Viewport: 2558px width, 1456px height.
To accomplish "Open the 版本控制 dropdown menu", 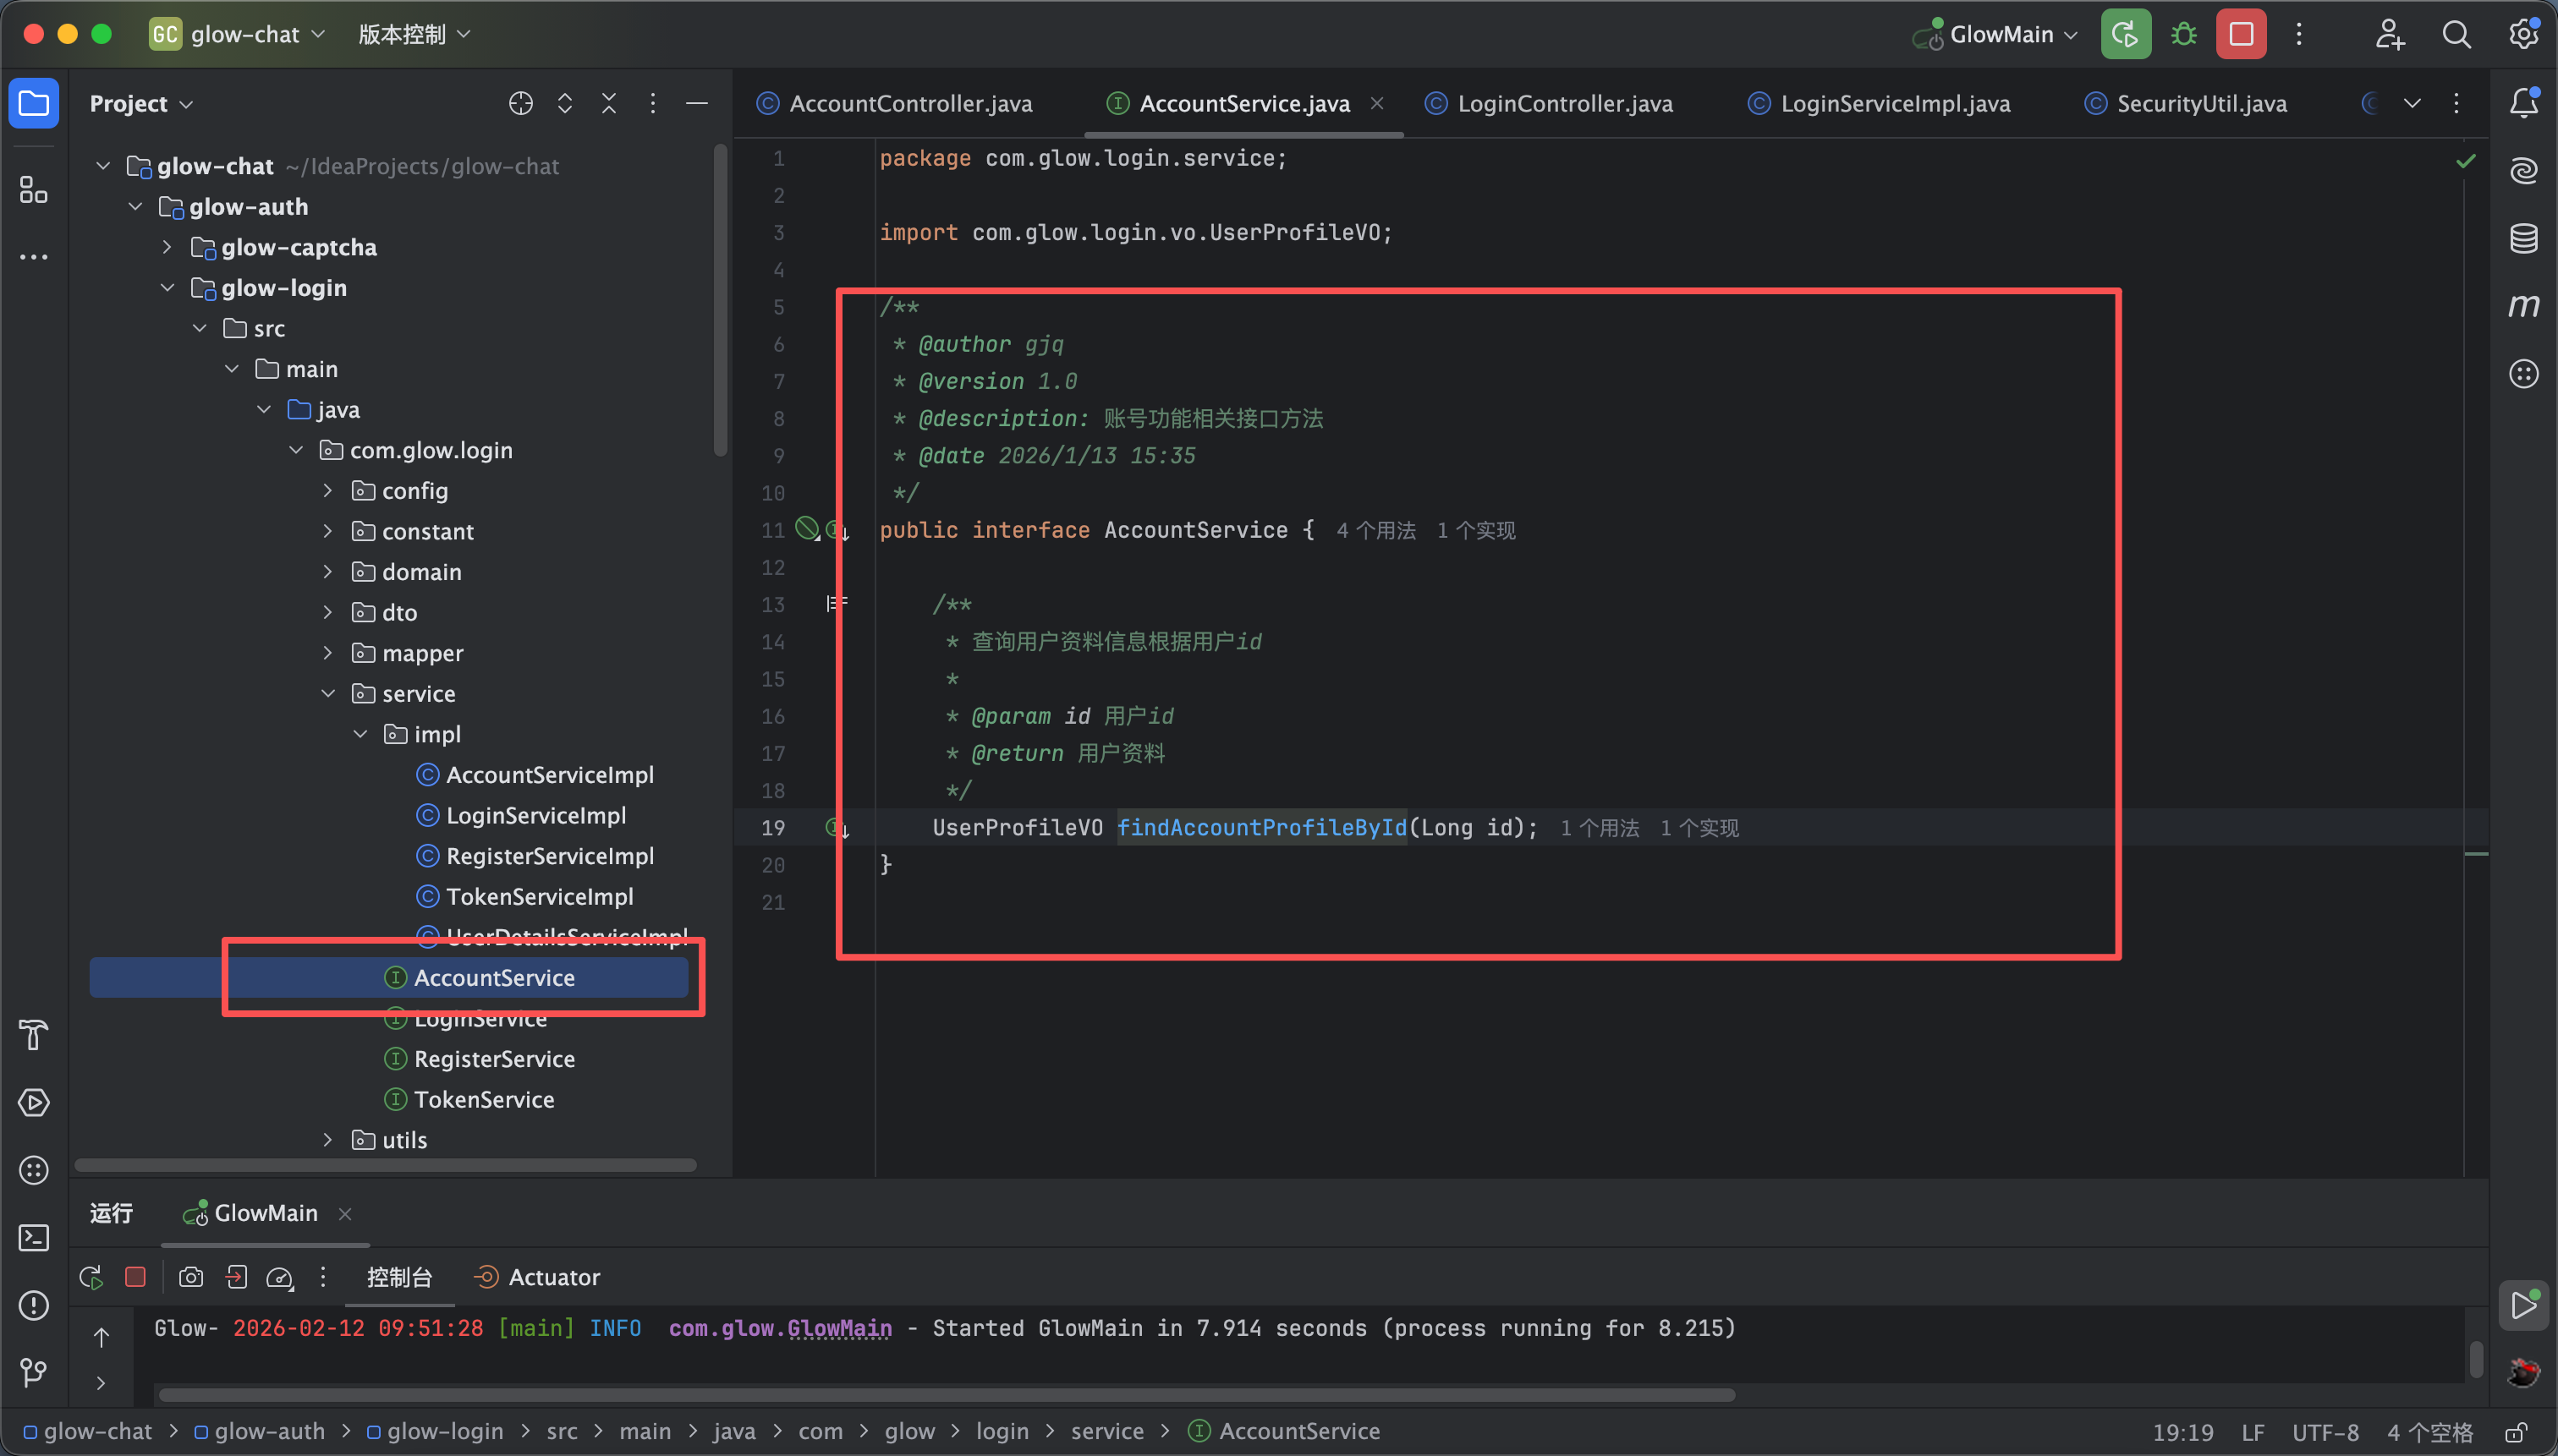I will [x=414, y=35].
